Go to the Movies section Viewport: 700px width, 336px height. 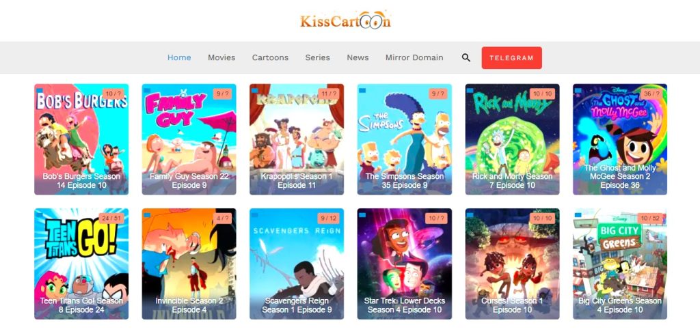[x=221, y=57]
